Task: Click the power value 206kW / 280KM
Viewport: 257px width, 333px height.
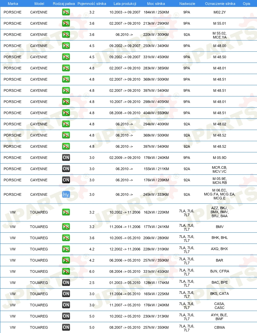Action: point(156,238)
